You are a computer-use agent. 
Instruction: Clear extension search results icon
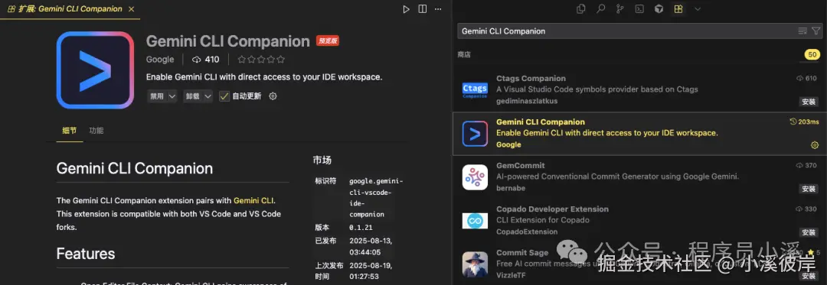pos(802,31)
